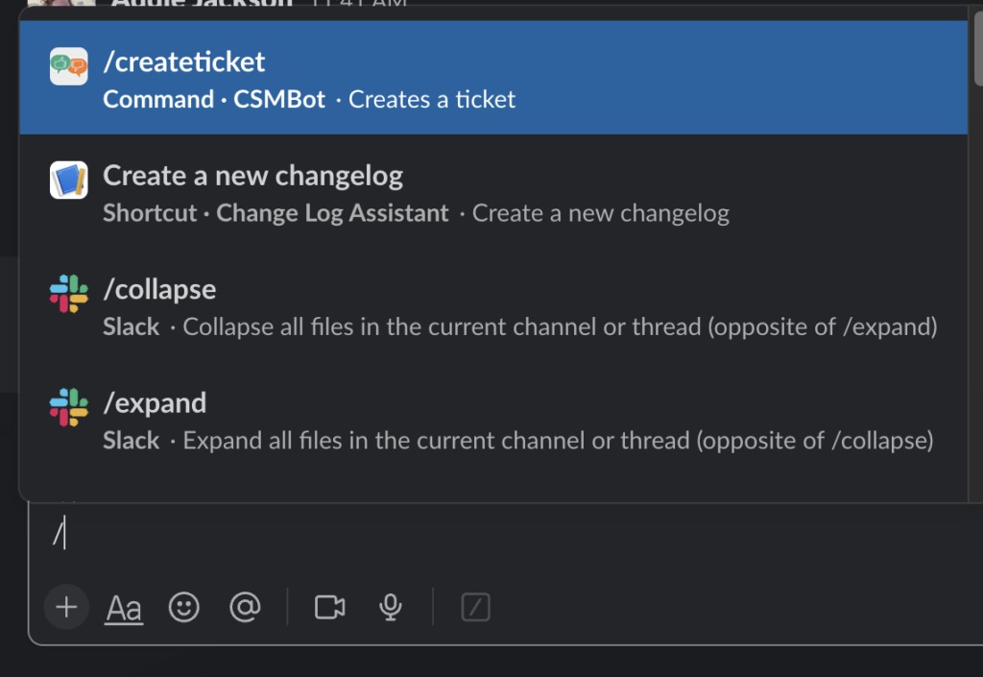Click the CSMBot app icon
The image size is (983, 677).
[x=68, y=67]
